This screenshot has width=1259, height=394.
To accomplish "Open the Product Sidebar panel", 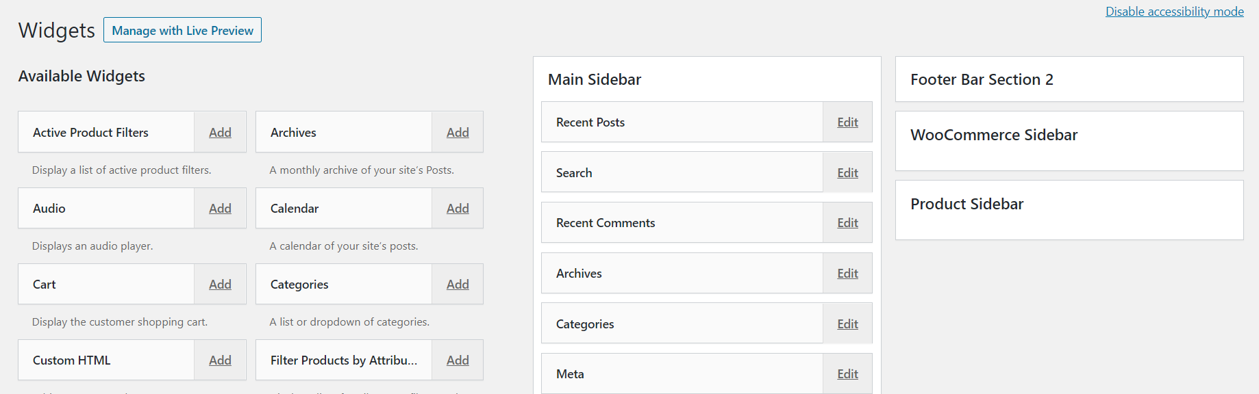I will (967, 204).
